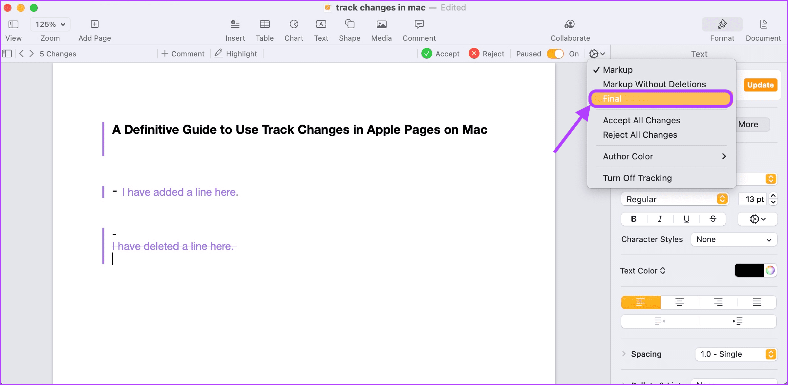Align text left
Viewport: 788px width, 385px height.
click(x=641, y=302)
